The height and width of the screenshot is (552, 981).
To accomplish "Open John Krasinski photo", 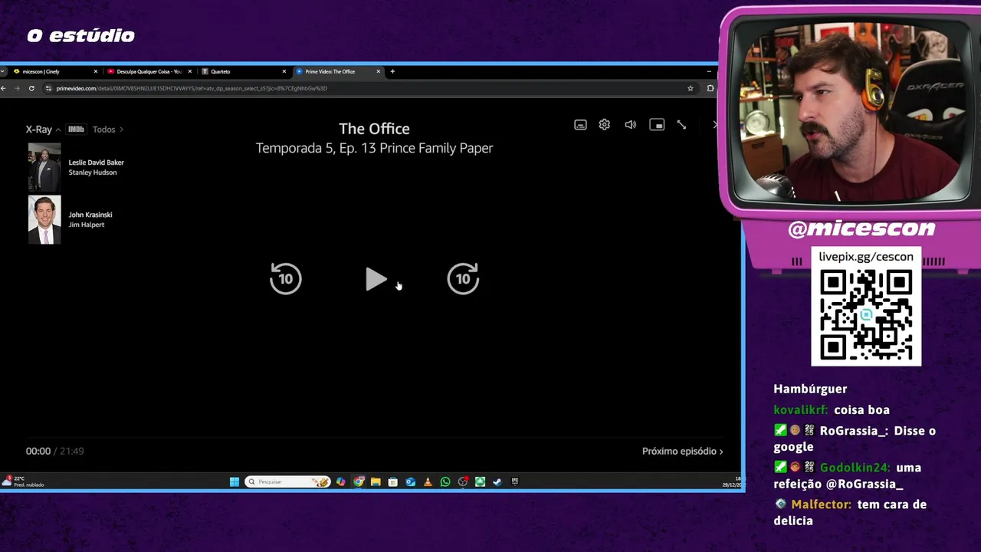I will tap(44, 220).
